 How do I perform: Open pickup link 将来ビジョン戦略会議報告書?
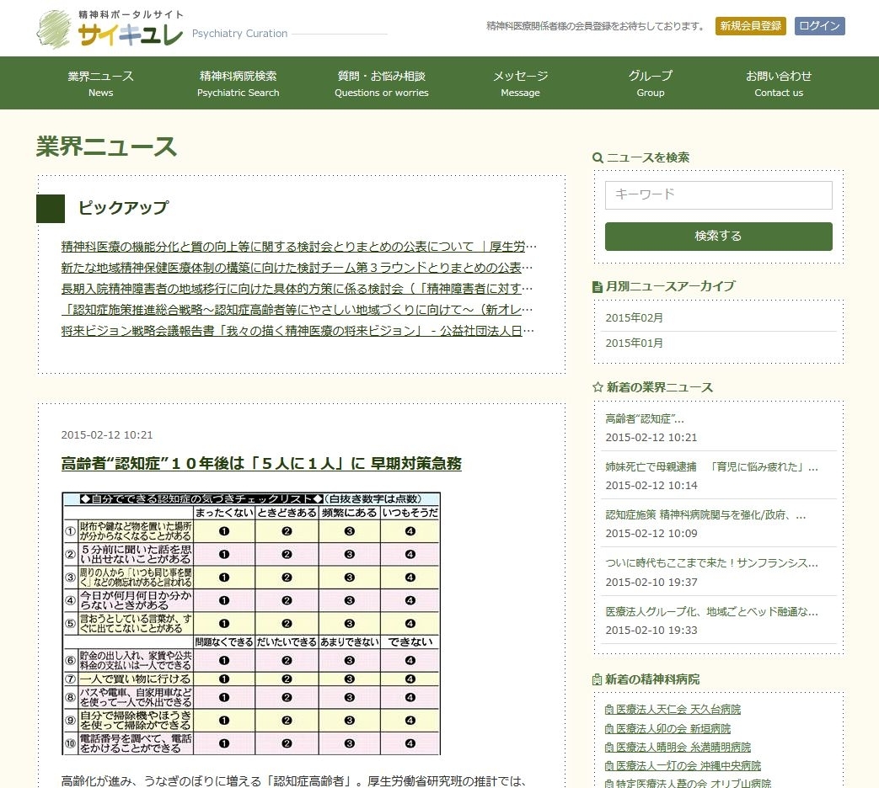(297, 331)
